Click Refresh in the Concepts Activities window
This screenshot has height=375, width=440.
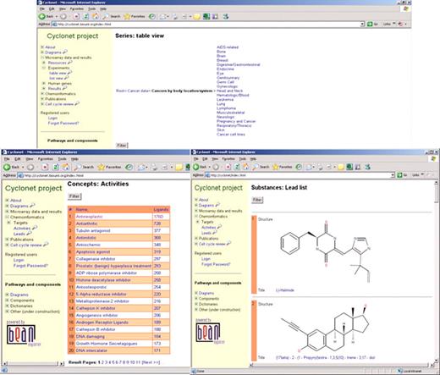pyautogui.click(x=56, y=168)
